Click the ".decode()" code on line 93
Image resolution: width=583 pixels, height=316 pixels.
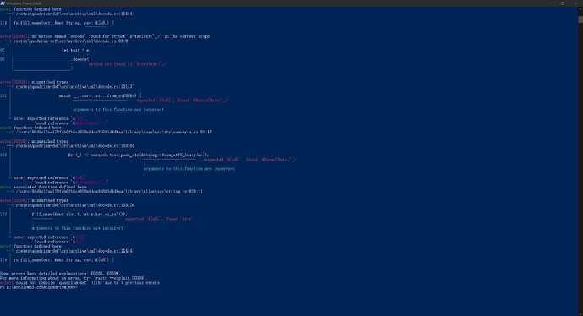pos(80,59)
